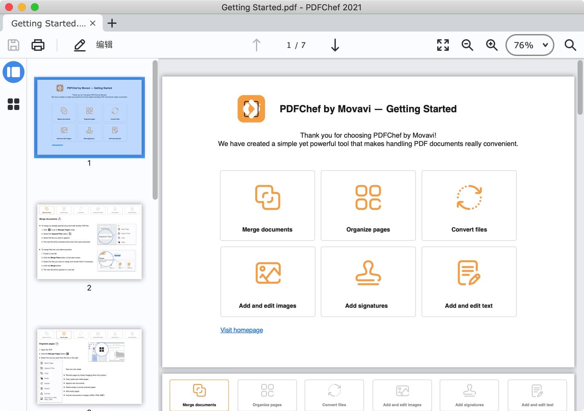584x411 pixels.
Task: Switch to Manage Pages grid view
Action: 14,104
